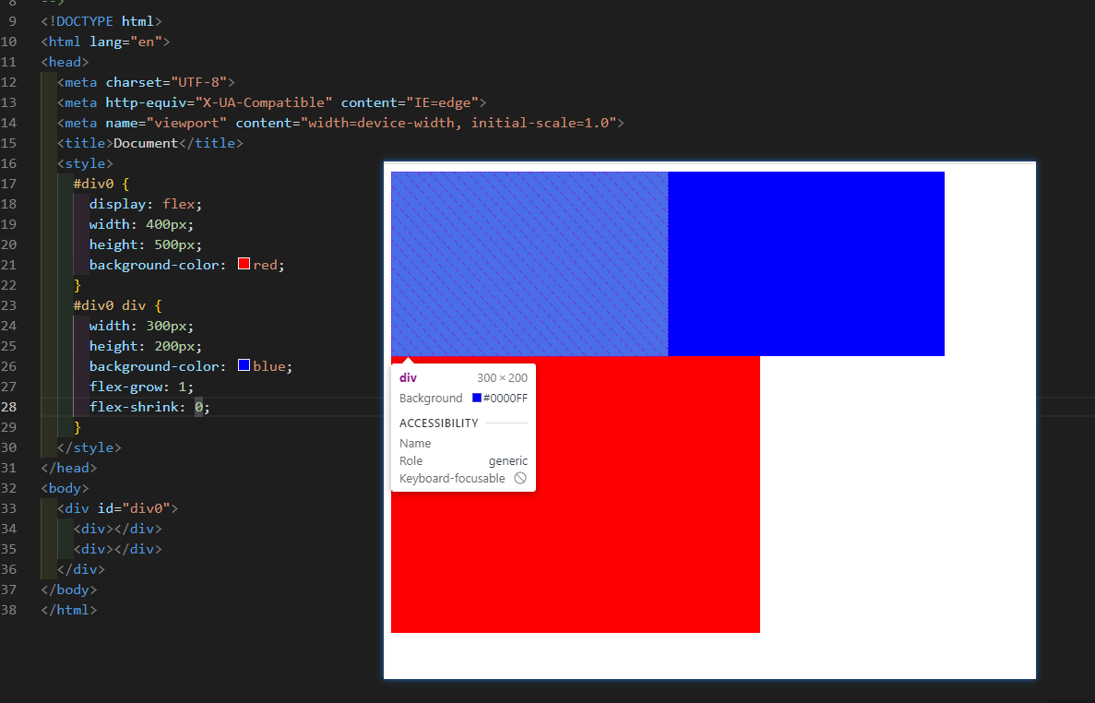Click the closing </html> tag on line 38
1095x703 pixels.
coord(69,610)
